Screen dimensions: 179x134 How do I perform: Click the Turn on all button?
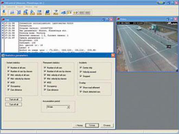click(14, 99)
